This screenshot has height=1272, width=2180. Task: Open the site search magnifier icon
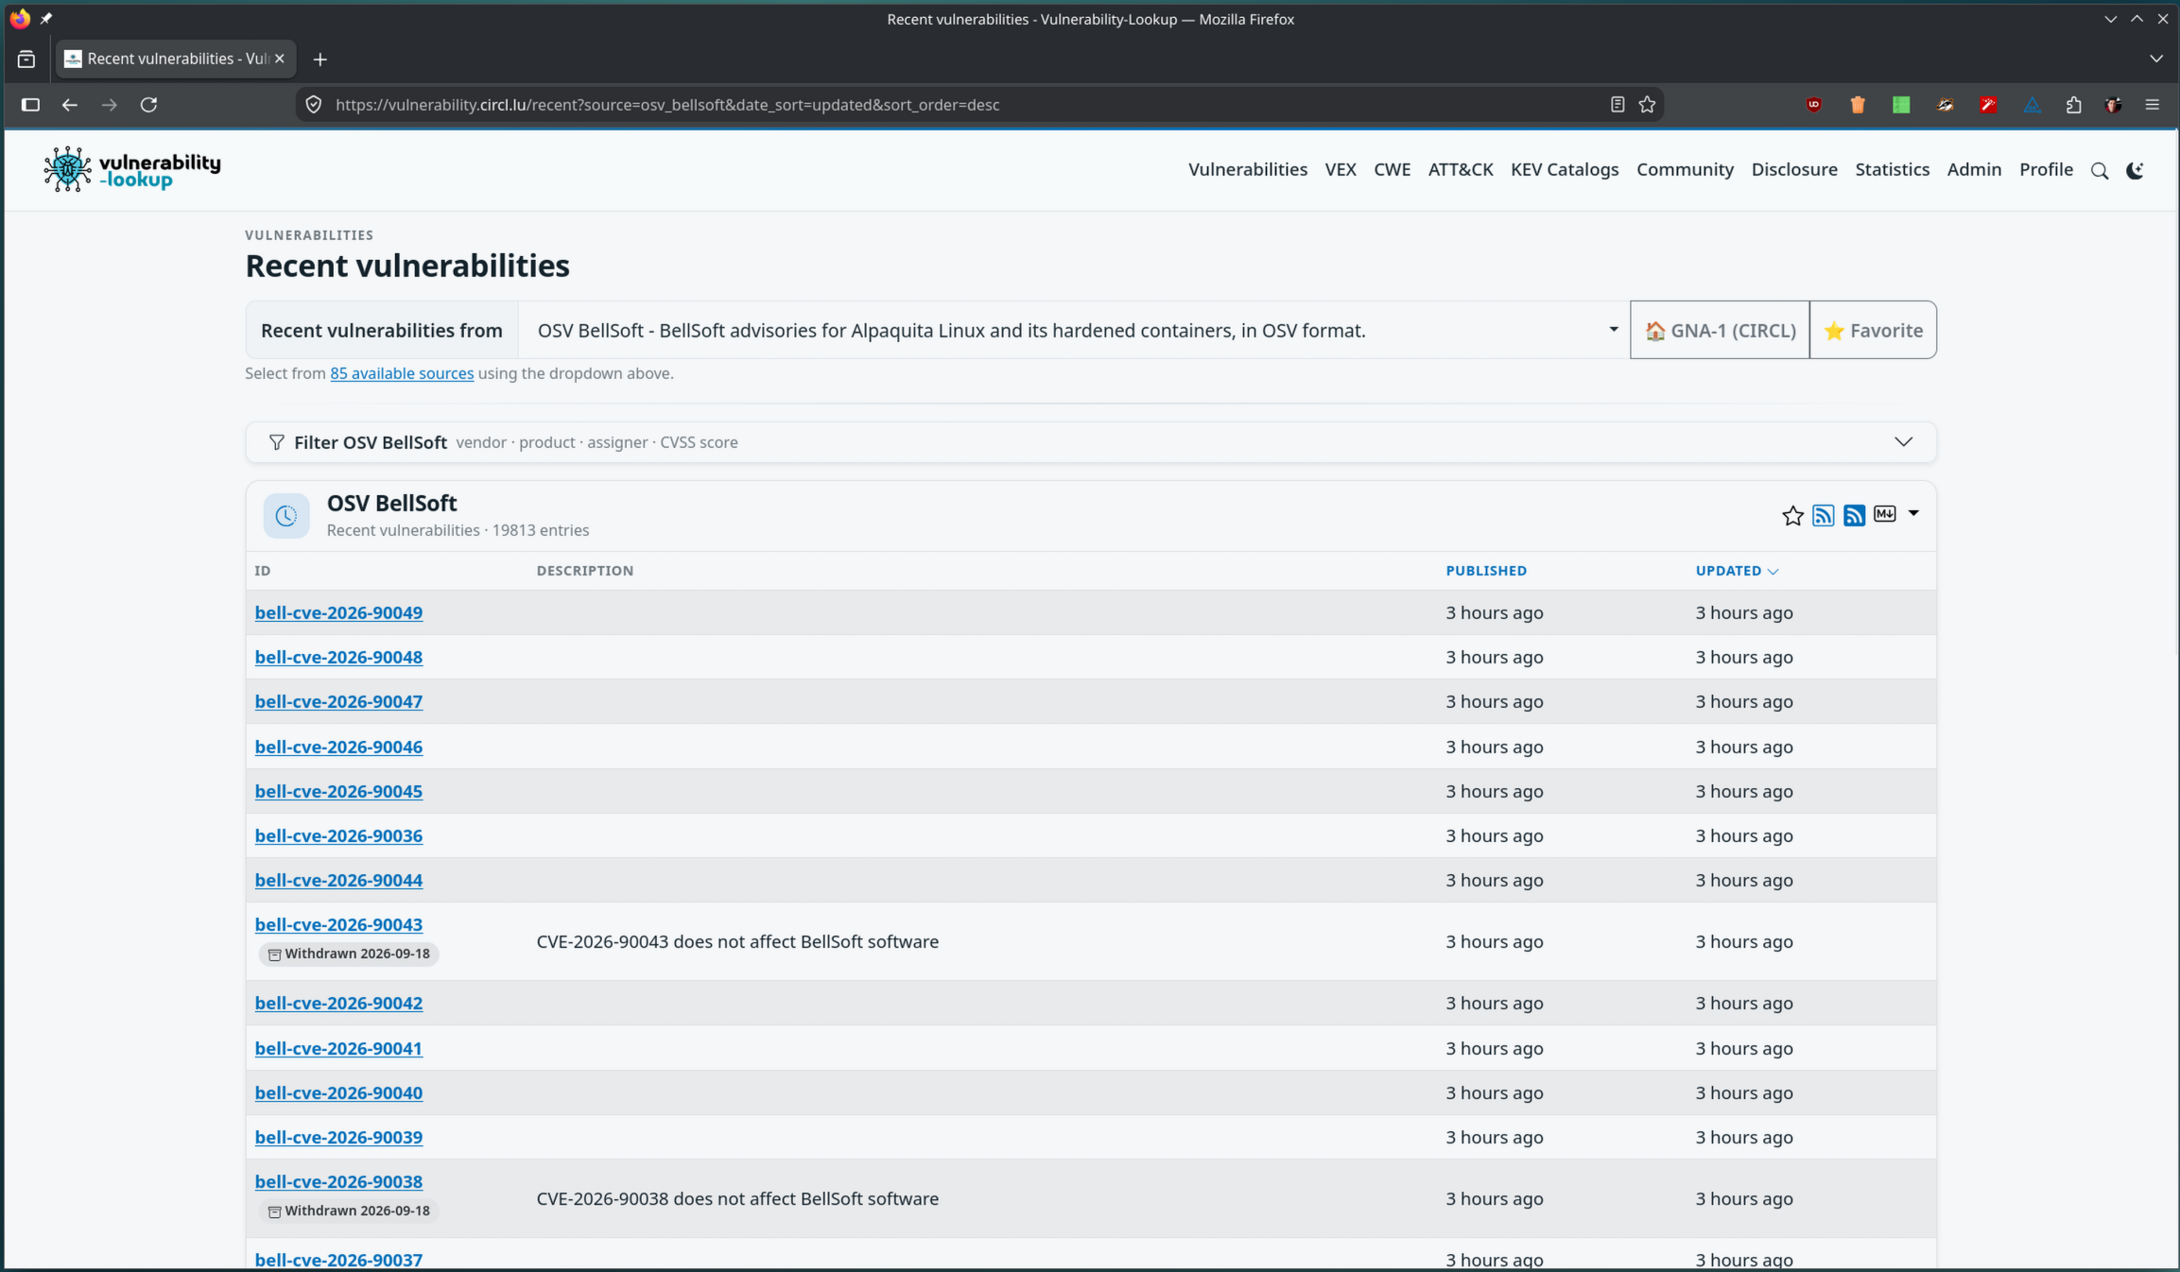[2100, 171]
